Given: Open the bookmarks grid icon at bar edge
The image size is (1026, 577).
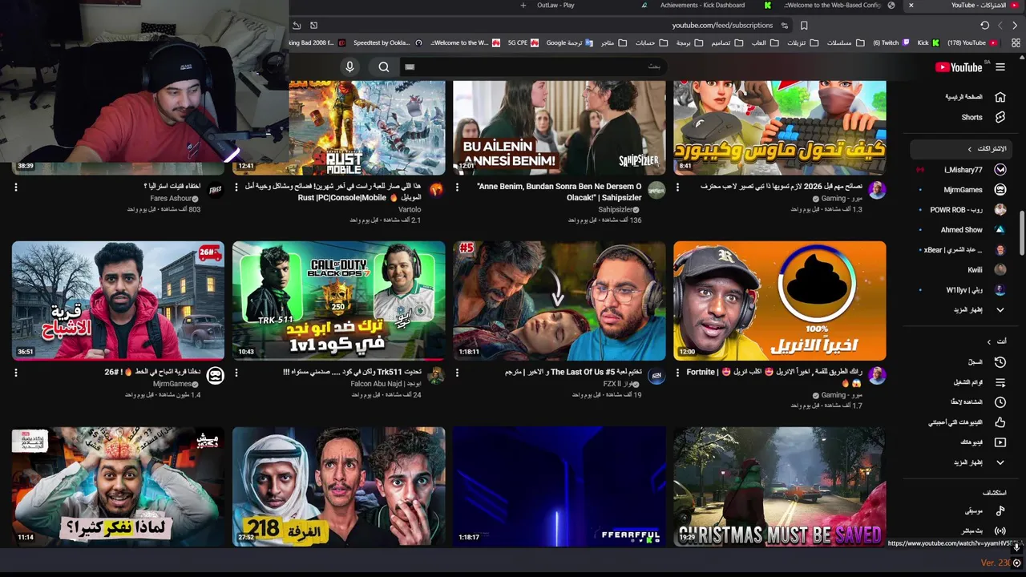Looking at the screenshot, I should (1015, 42).
